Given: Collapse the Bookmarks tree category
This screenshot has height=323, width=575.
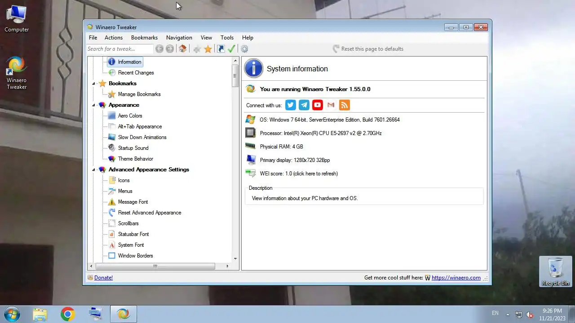Looking at the screenshot, I should point(94,83).
